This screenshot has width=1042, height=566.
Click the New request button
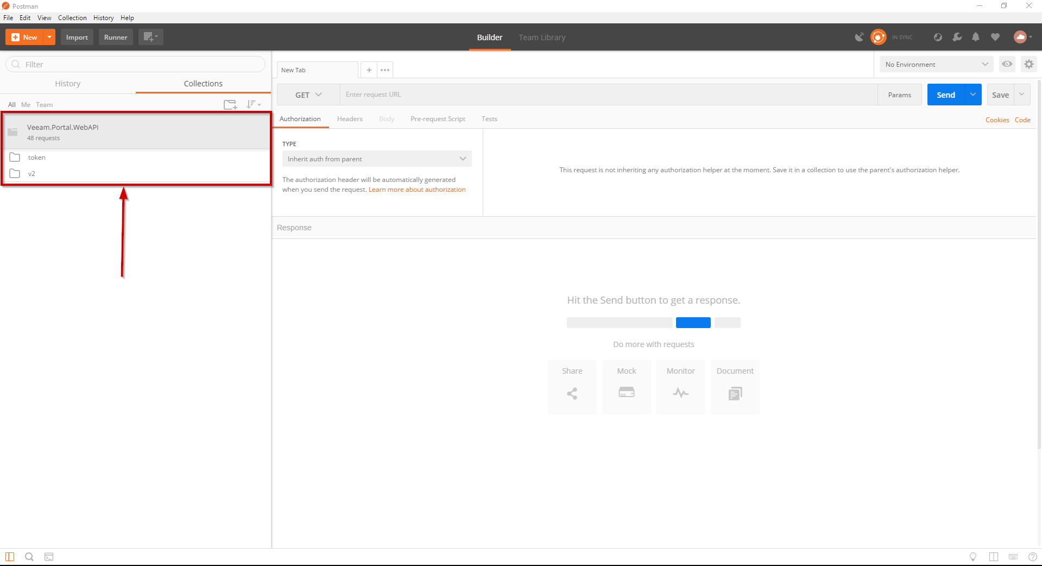point(24,37)
